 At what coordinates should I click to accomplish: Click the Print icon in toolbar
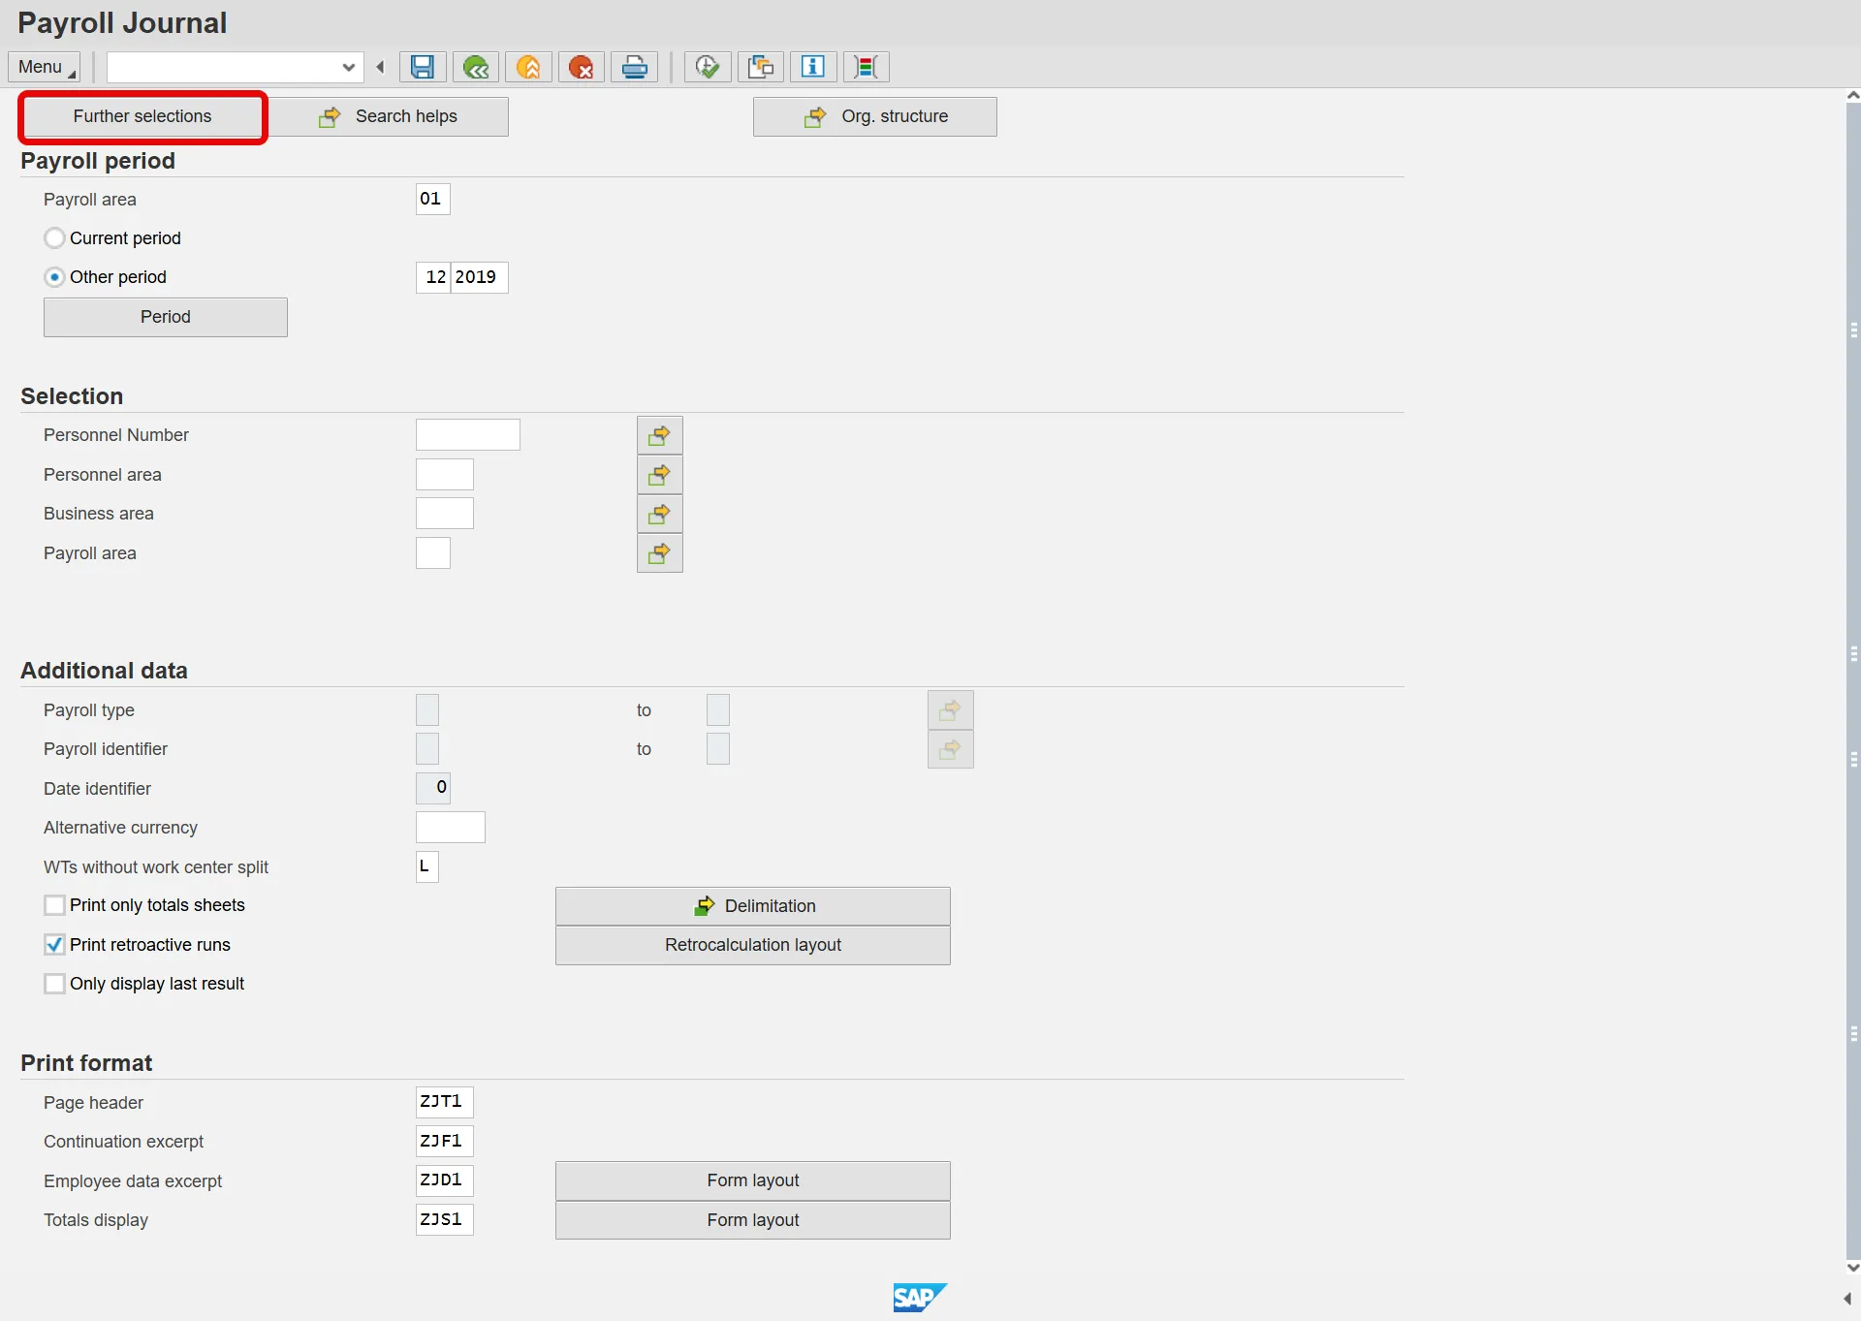(635, 67)
